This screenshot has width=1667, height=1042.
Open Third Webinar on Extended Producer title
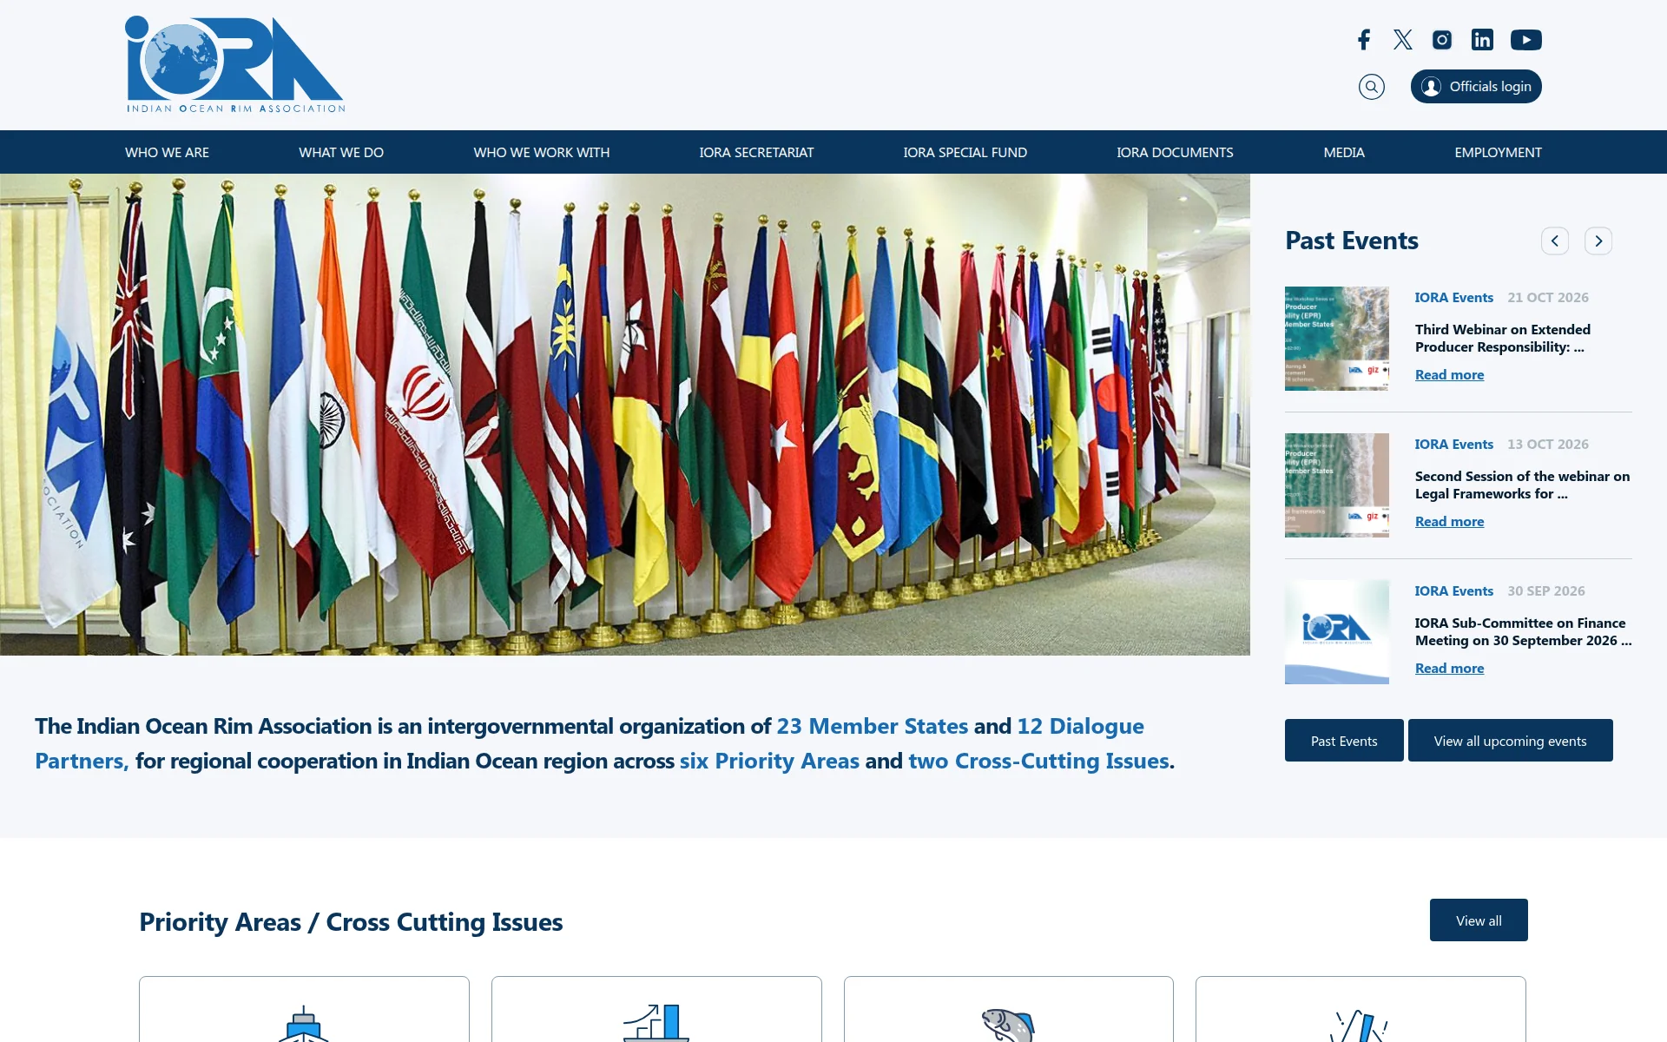point(1503,338)
